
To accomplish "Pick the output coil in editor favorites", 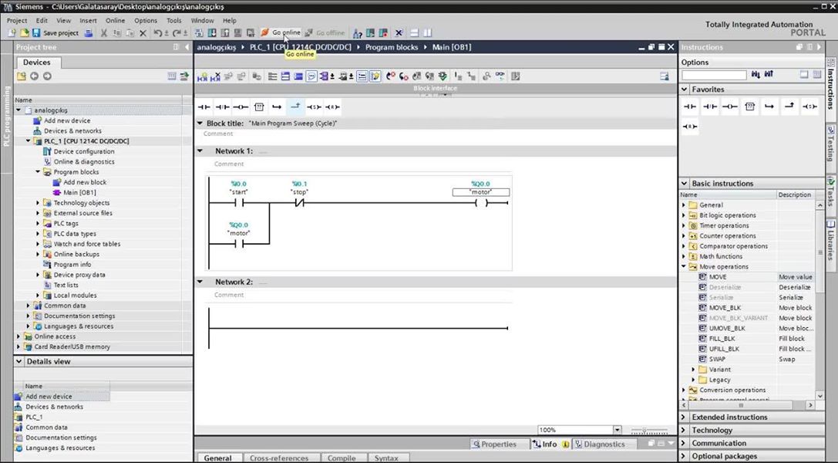I will click(241, 107).
